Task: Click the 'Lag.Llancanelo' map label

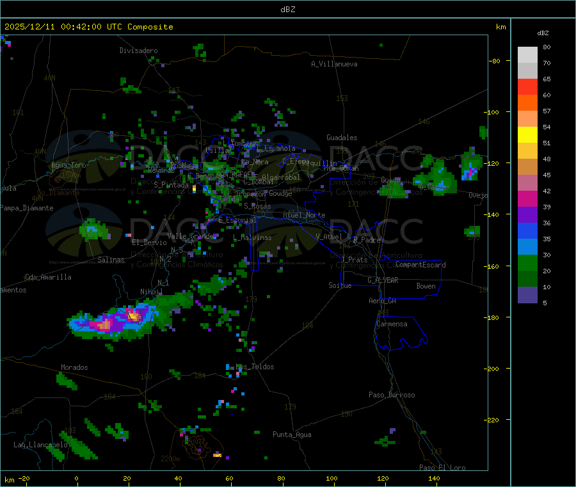Action: (40, 445)
